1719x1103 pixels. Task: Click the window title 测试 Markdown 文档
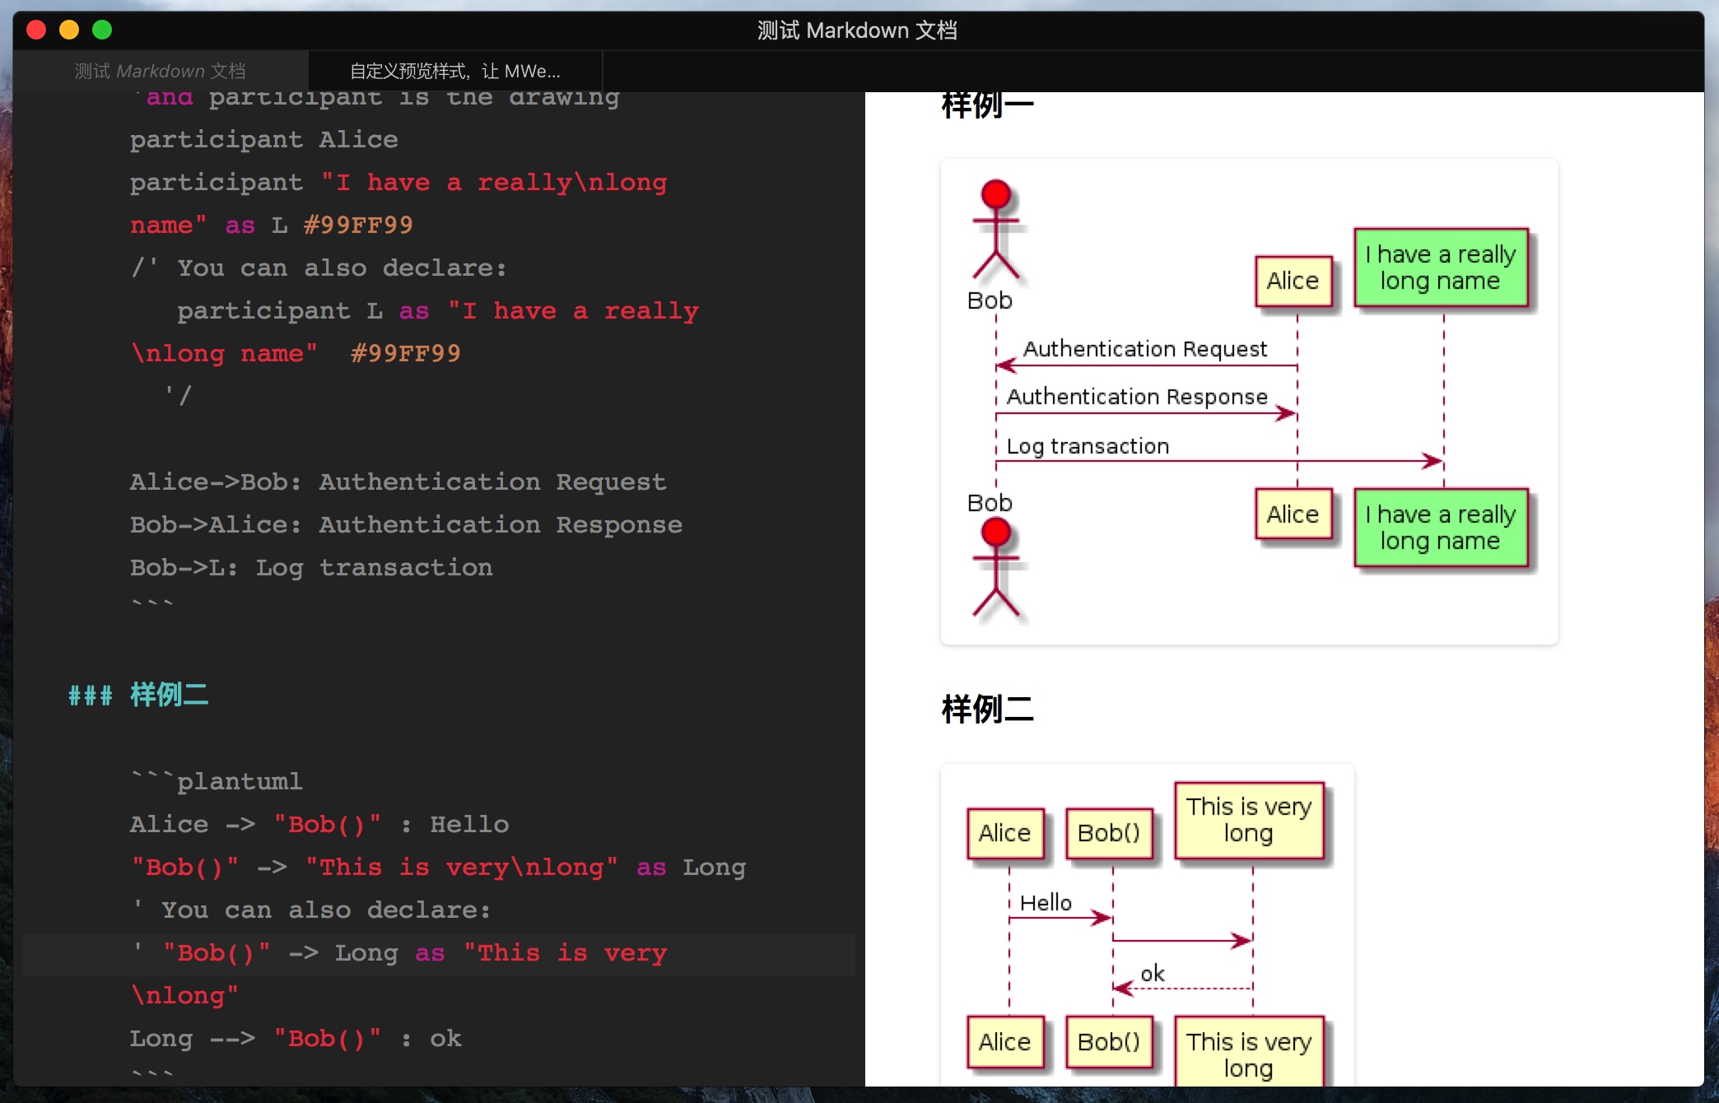857,30
